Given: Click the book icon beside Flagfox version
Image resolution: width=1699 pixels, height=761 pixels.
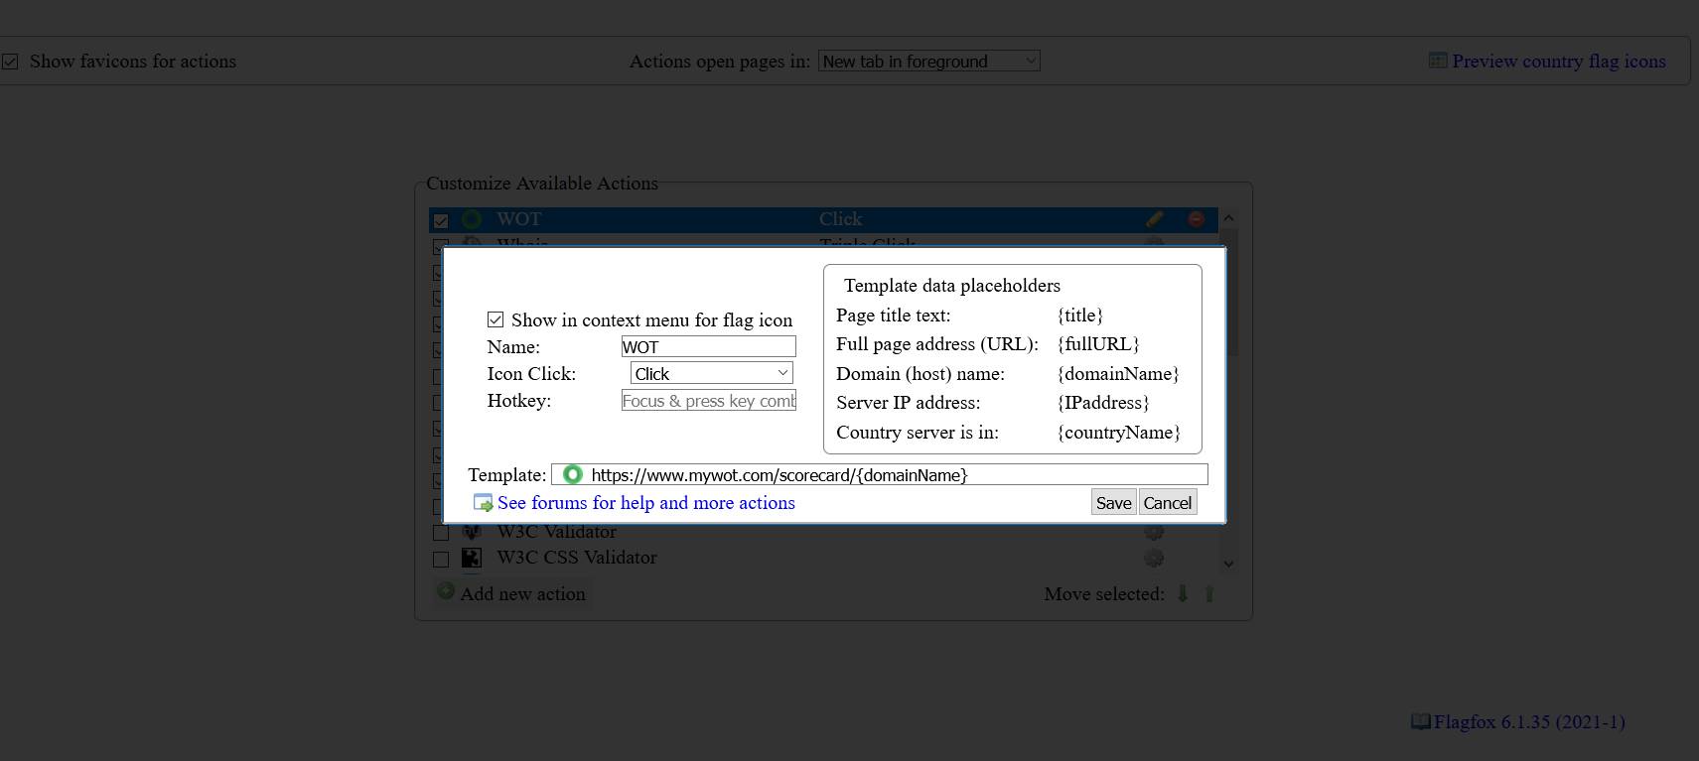Looking at the screenshot, I should 1421,721.
